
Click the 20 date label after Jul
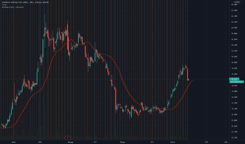[x=40, y=142]
